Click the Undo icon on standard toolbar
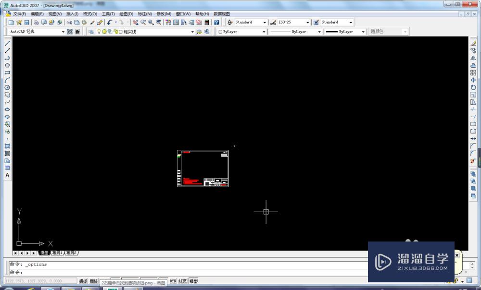Image resolution: width=481 pixels, height=290 pixels. [x=109, y=22]
